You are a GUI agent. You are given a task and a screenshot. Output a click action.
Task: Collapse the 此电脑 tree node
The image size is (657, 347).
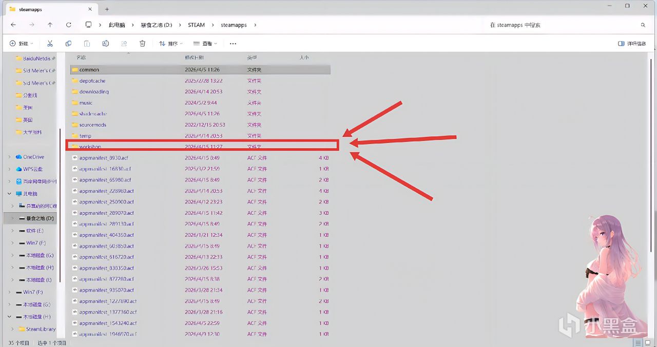click(x=9, y=194)
